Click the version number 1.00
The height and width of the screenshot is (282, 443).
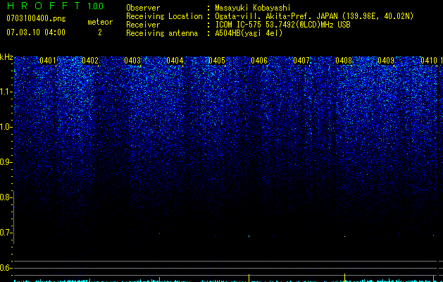click(96, 6)
